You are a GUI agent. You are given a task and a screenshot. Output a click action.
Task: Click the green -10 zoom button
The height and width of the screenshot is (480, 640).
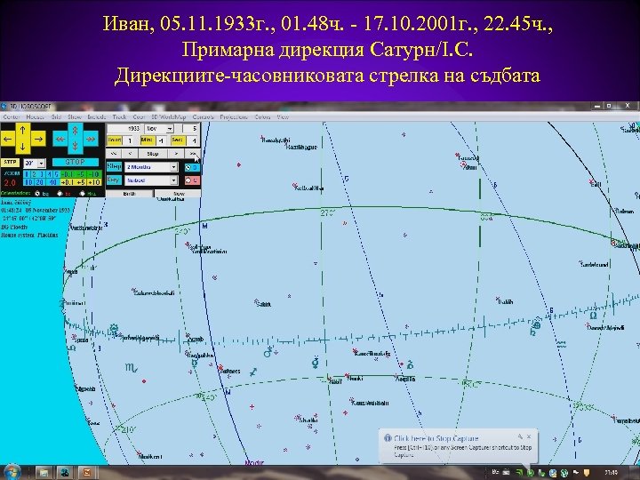(x=94, y=175)
